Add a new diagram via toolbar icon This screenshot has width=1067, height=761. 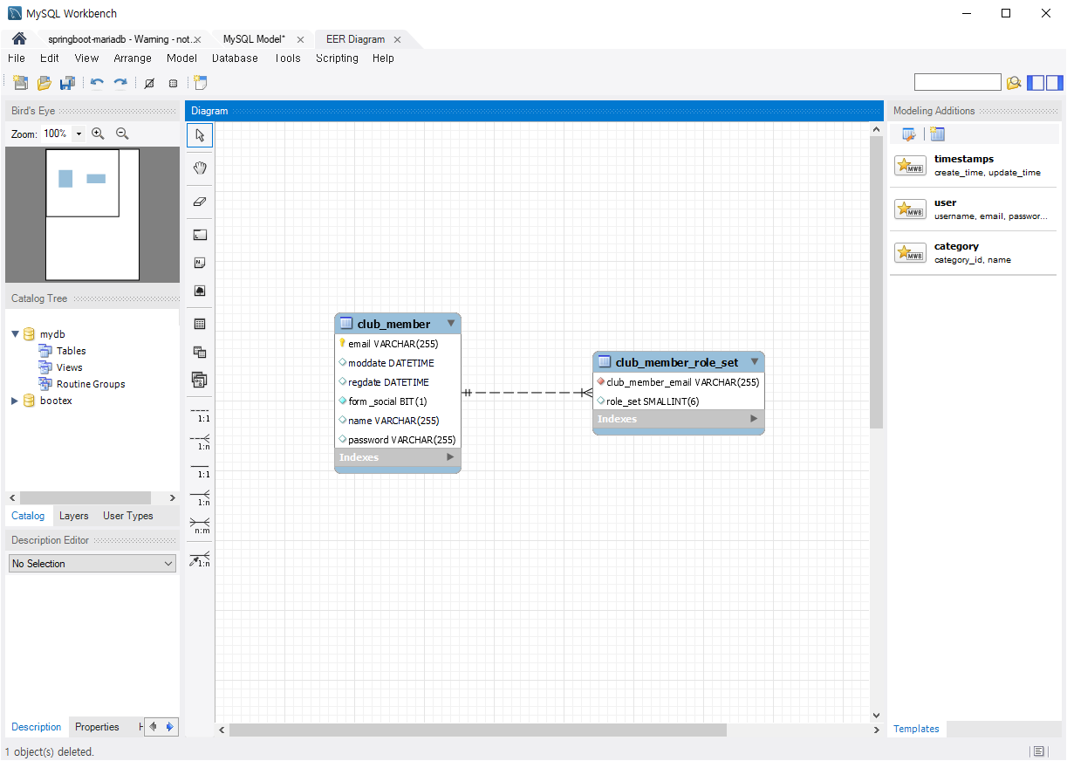tap(201, 83)
